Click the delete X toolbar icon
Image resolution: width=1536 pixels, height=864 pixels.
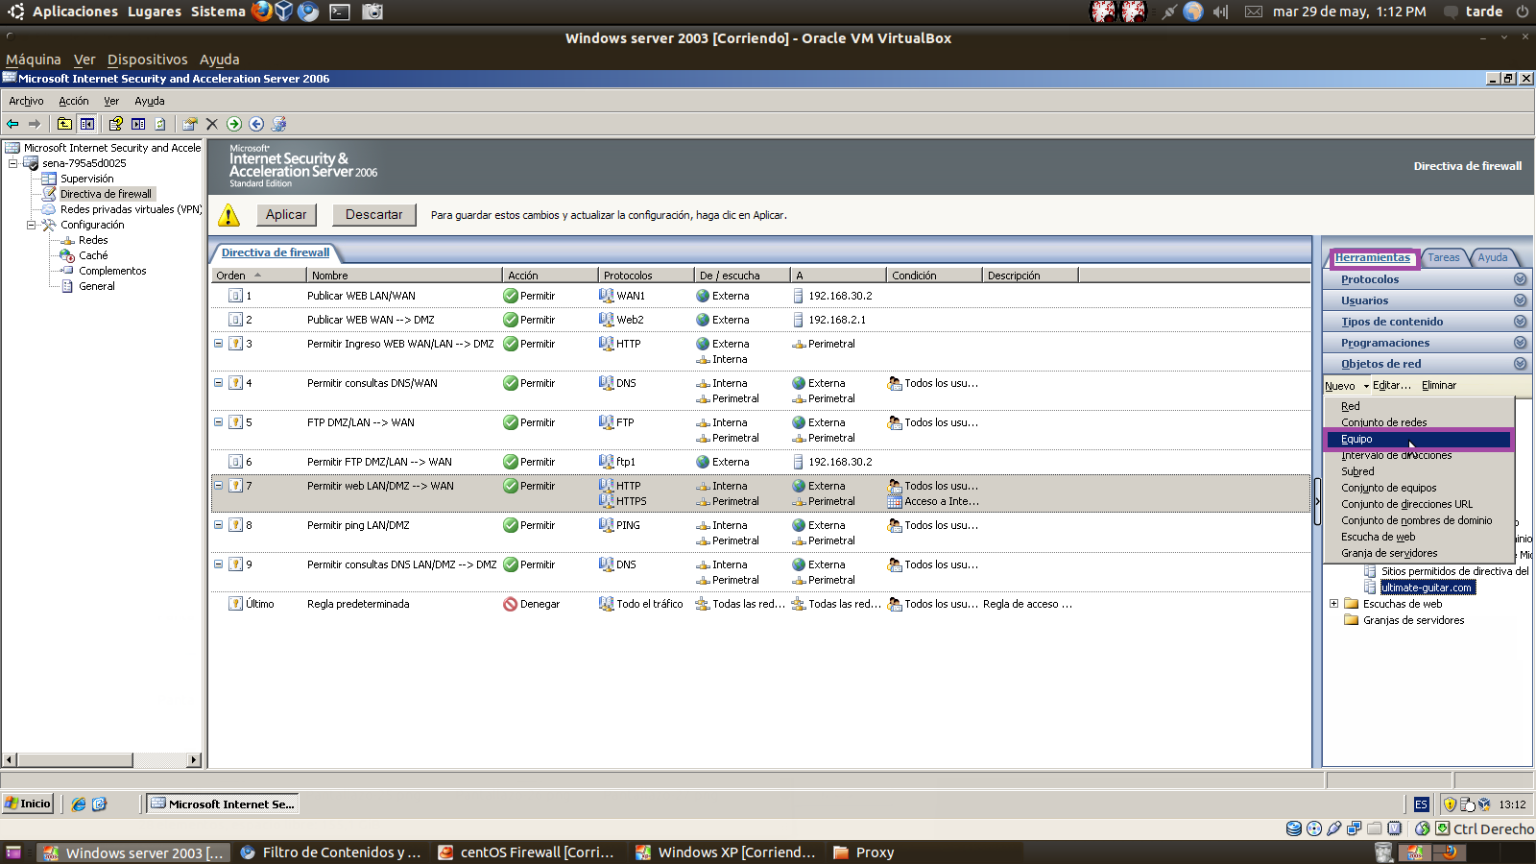click(212, 124)
